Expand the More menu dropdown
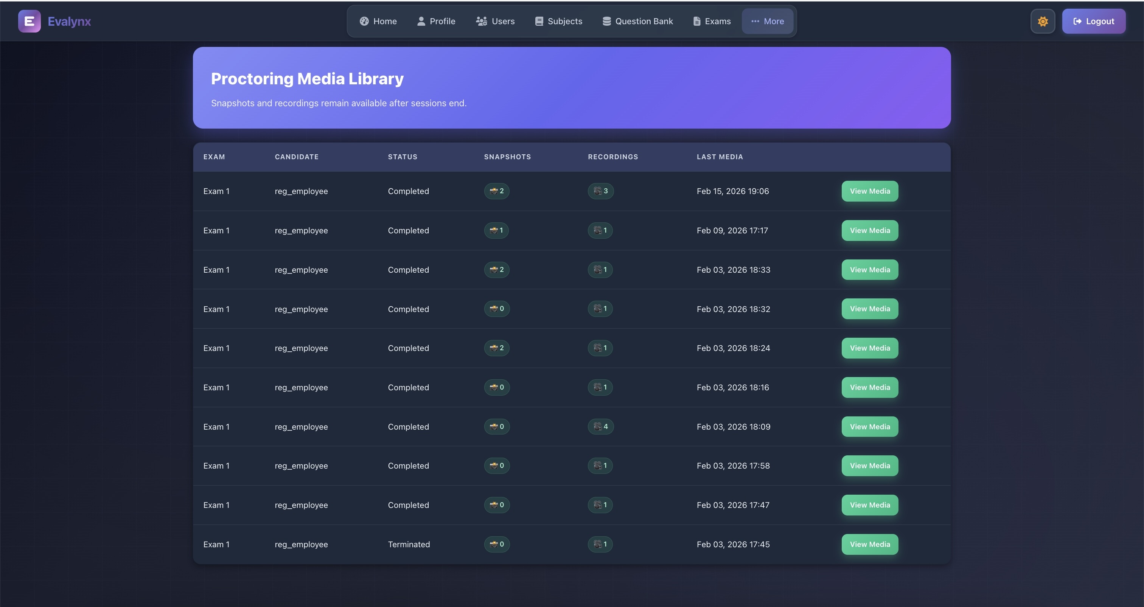 pos(767,21)
